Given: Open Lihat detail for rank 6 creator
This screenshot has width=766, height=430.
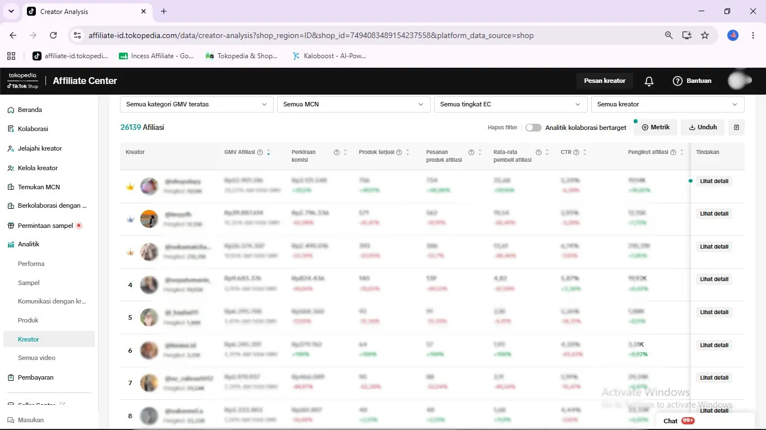Looking at the screenshot, I should 714,345.
